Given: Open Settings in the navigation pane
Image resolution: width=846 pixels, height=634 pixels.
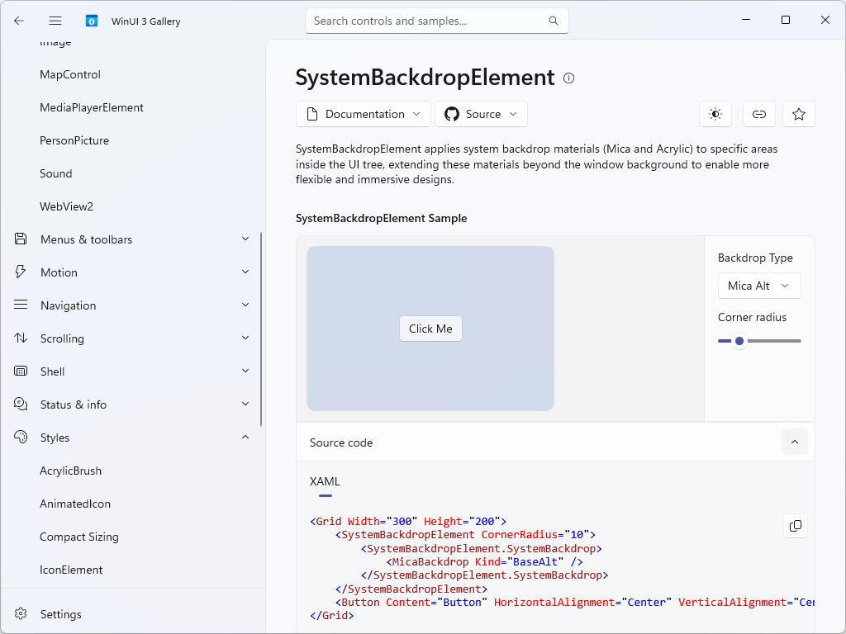Looking at the screenshot, I should coord(132,614).
